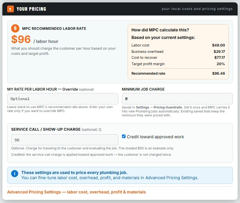Click the 'How did MPC calculate this?' heading
The width and height of the screenshot is (240, 203).
click(160, 30)
